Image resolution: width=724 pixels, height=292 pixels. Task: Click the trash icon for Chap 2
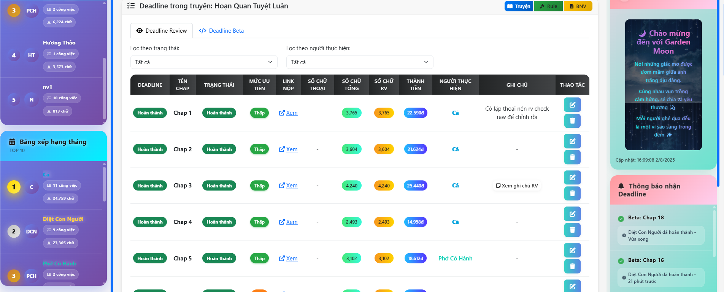(572, 157)
